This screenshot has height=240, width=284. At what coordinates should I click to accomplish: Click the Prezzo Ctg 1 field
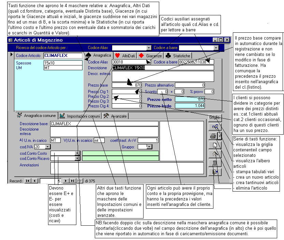point(127,92)
